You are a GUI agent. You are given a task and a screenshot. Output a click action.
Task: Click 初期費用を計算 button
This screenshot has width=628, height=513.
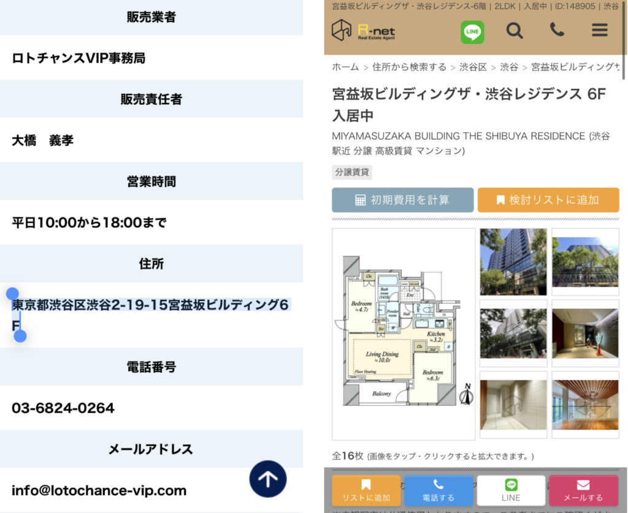[x=402, y=200]
